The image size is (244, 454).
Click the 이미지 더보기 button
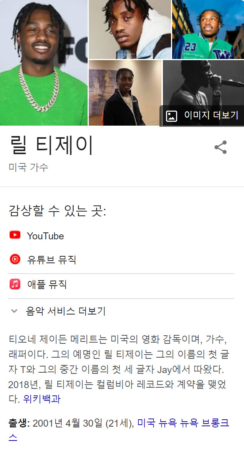(202, 116)
